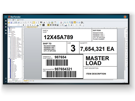The width and height of the screenshot is (135, 101).
Task: Expand the Database Fields tree node
Action: coord(8,32)
